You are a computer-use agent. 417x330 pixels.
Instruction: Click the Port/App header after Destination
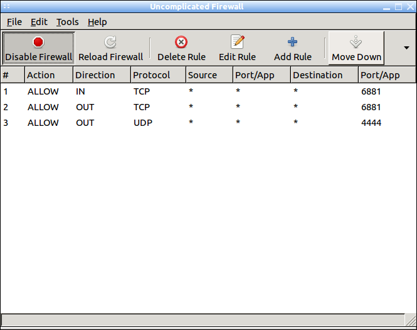point(388,75)
